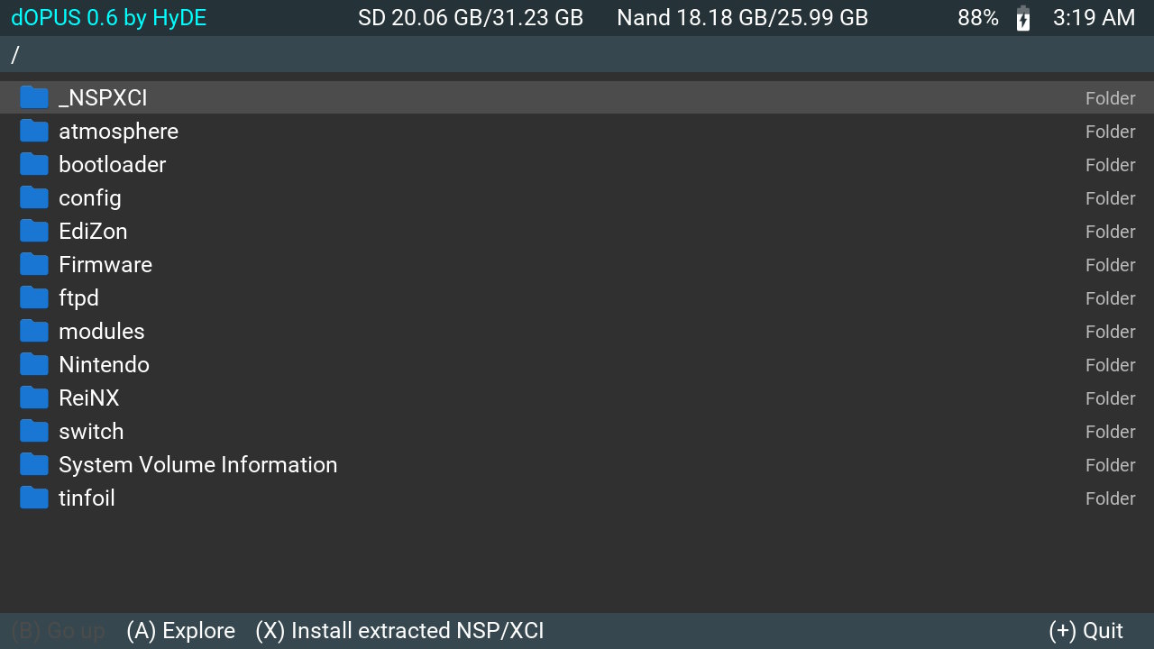Image resolution: width=1154 pixels, height=649 pixels.
Task: Click the _NSPXCI folder icon
Action: coord(33,97)
